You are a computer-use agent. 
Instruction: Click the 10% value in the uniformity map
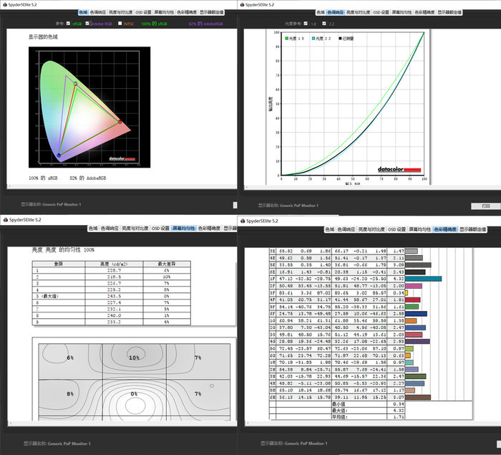point(134,358)
